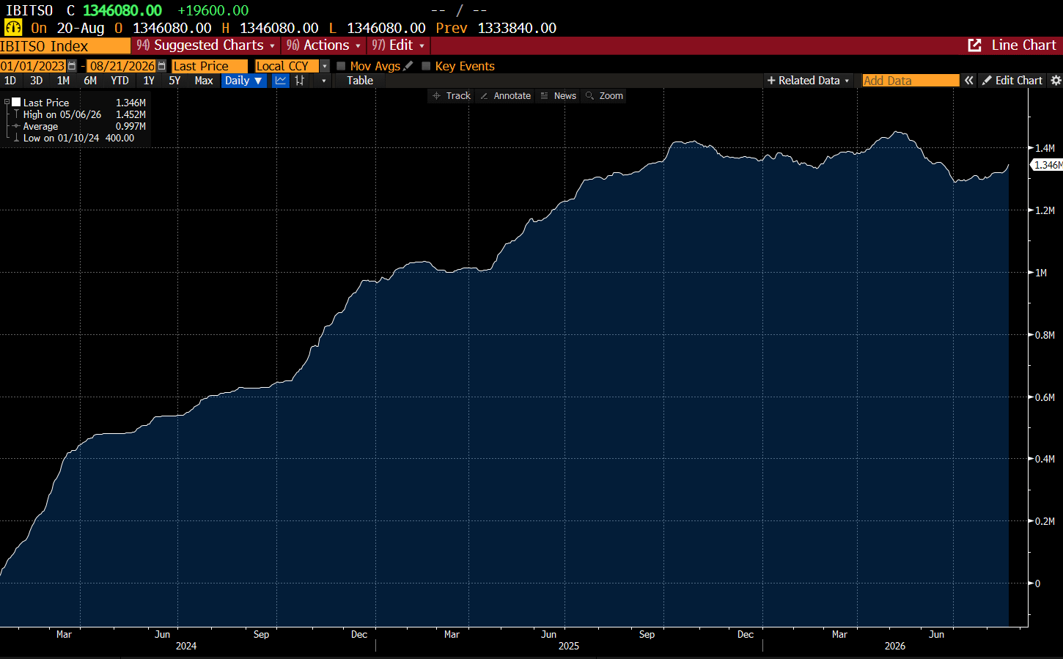Image resolution: width=1063 pixels, height=659 pixels.
Task: Open chart settings gear icon
Action: tap(1056, 81)
